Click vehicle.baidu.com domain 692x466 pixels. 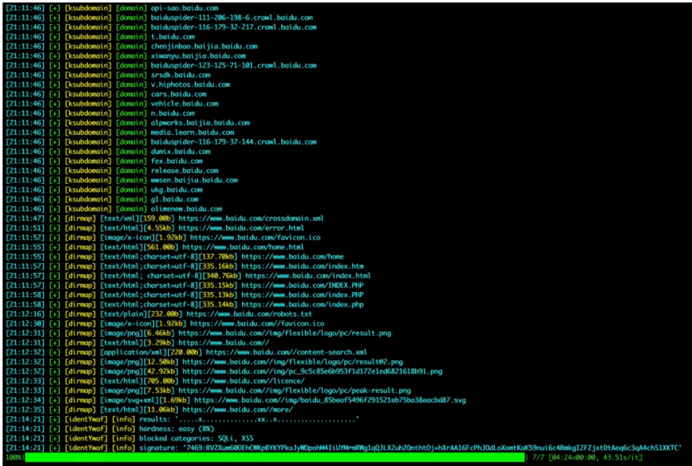[x=185, y=104]
